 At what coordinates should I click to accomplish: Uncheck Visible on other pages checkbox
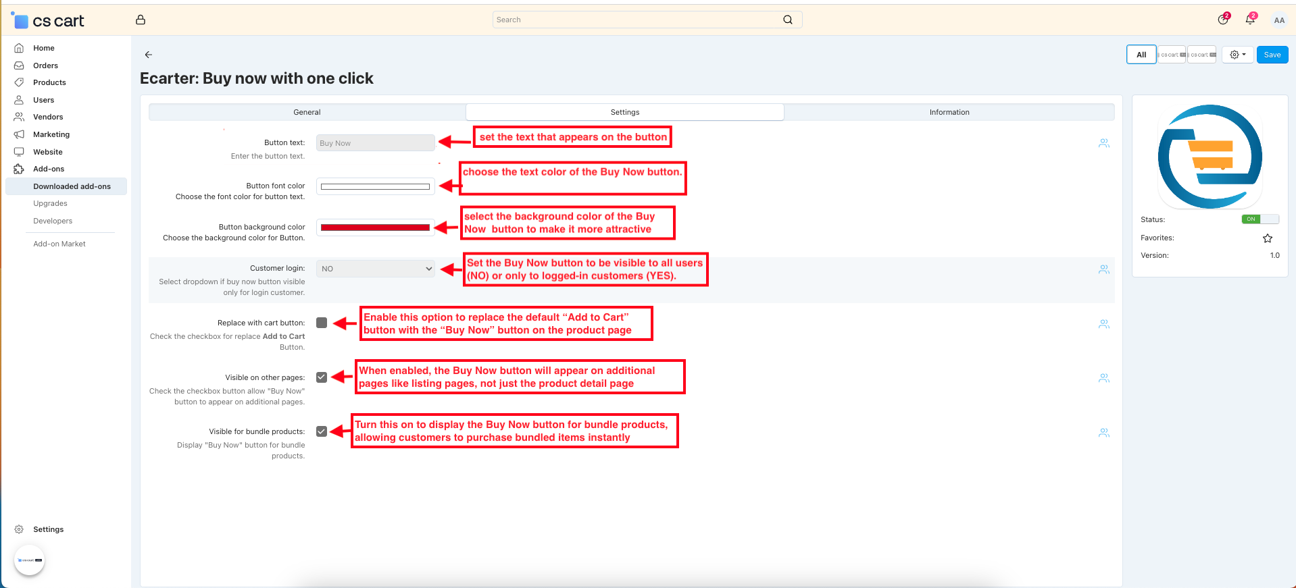click(322, 377)
